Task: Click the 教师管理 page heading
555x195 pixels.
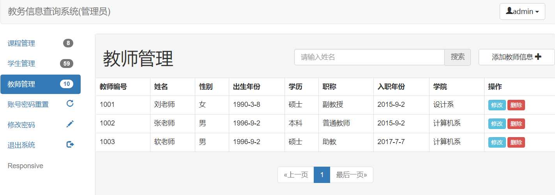Action: point(138,59)
